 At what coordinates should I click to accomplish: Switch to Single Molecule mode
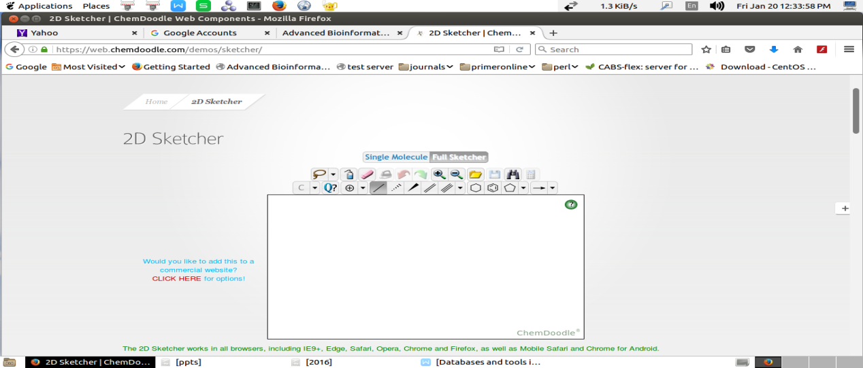[x=396, y=157]
